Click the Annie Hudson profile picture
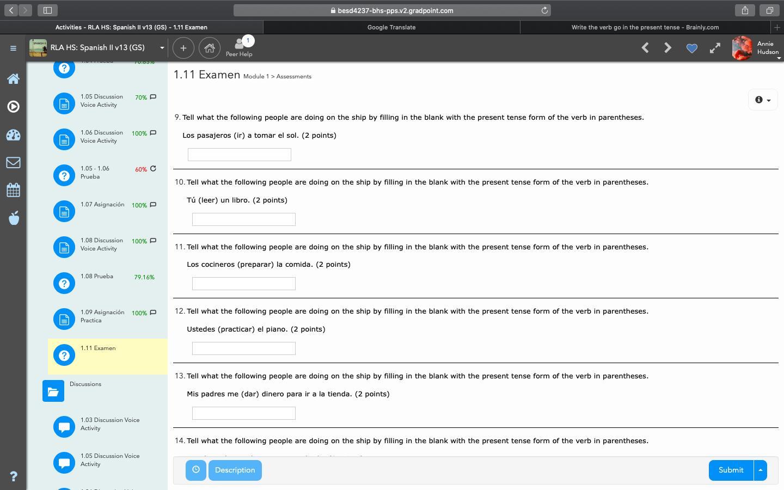 (x=742, y=48)
